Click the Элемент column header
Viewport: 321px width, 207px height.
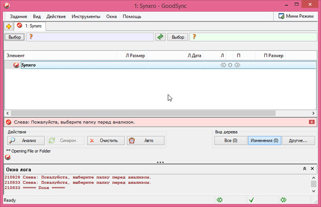click(60, 56)
